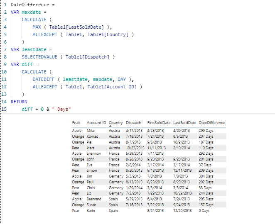Screen dimensions: 275x224
Task: Select the cell 'Jim'
Action: click(x=89, y=176)
